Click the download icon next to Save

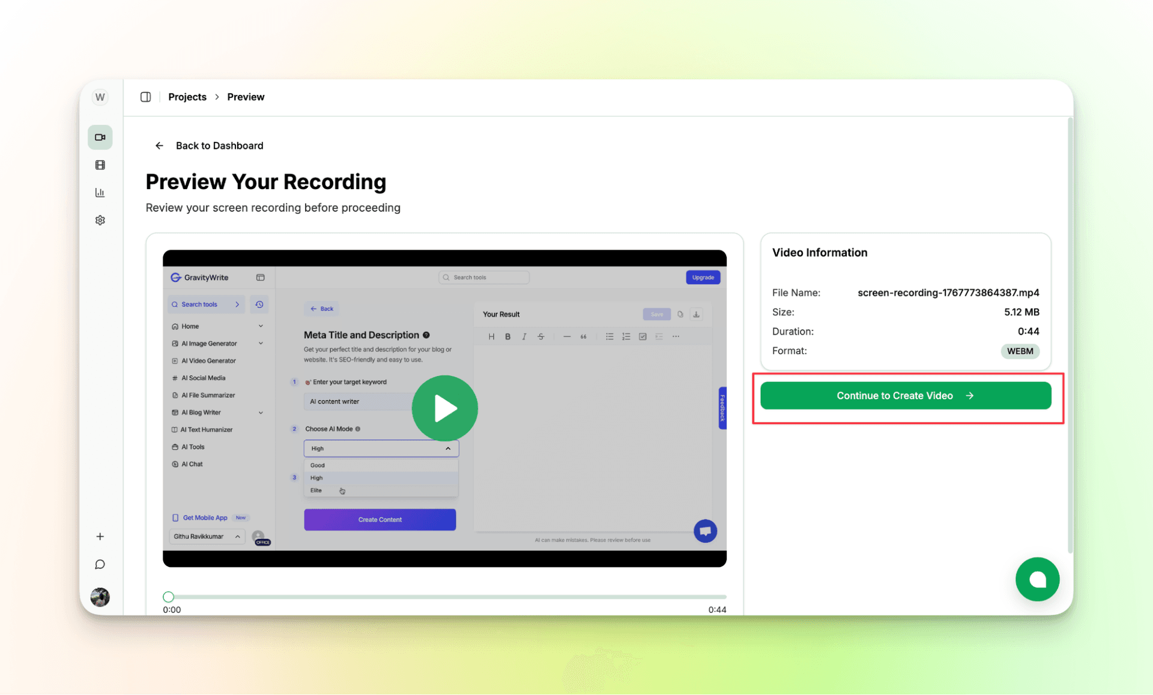coord(697,314)
